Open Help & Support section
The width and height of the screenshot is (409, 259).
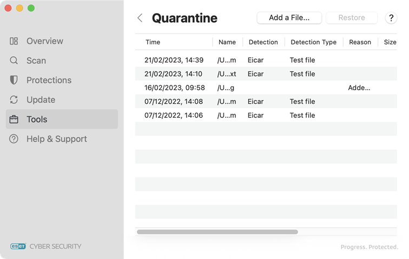[x=62, y=139]
